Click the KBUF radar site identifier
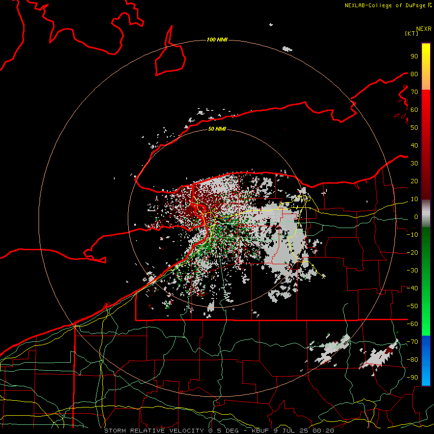Screen dimensions: 434x434 click(261, 431)
